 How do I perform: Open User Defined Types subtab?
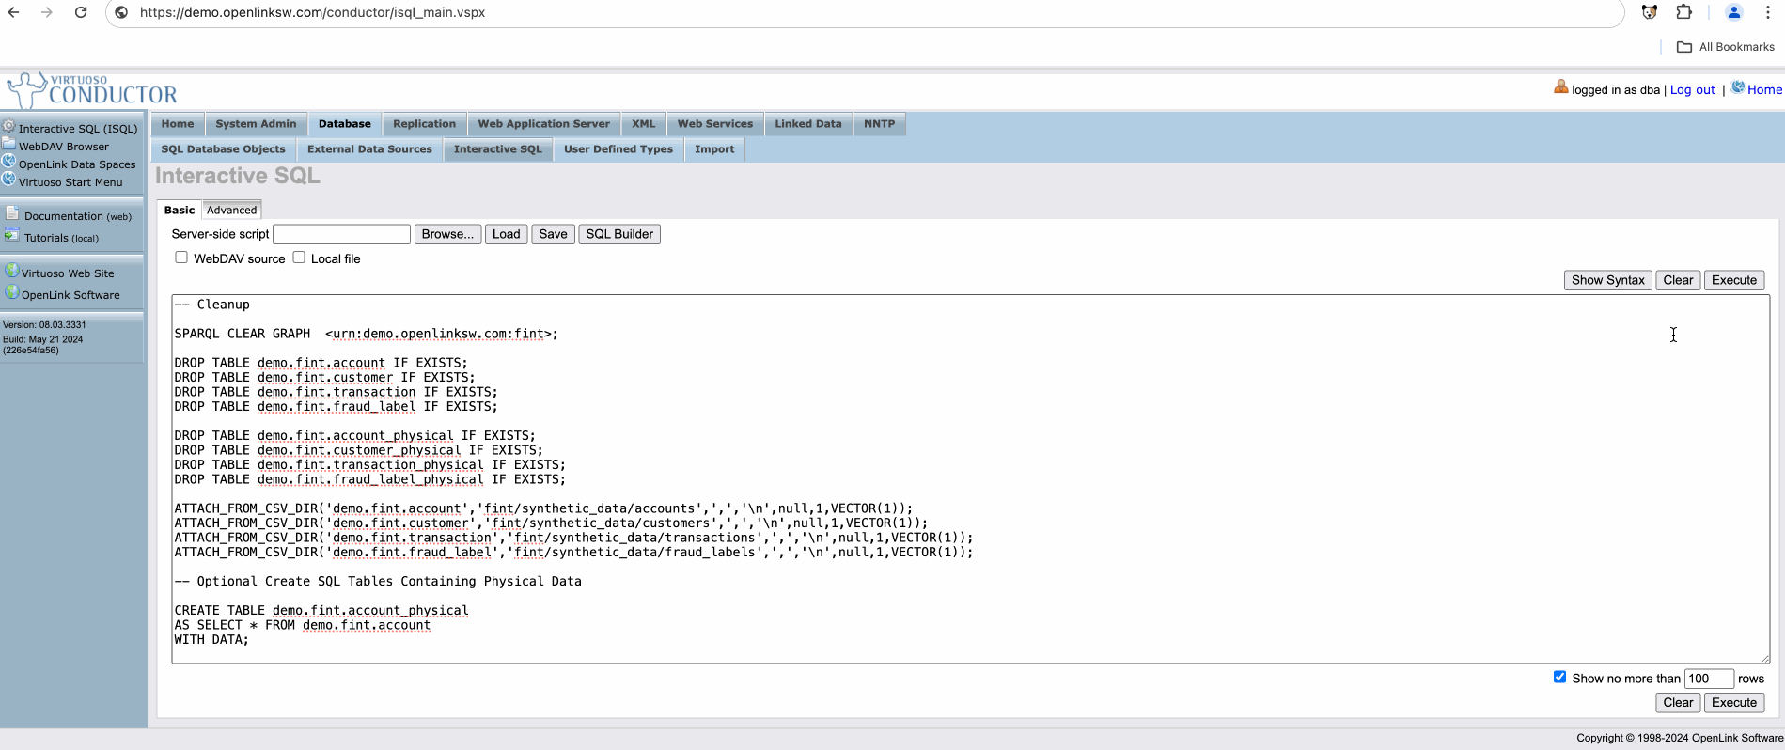coord(618,149)
